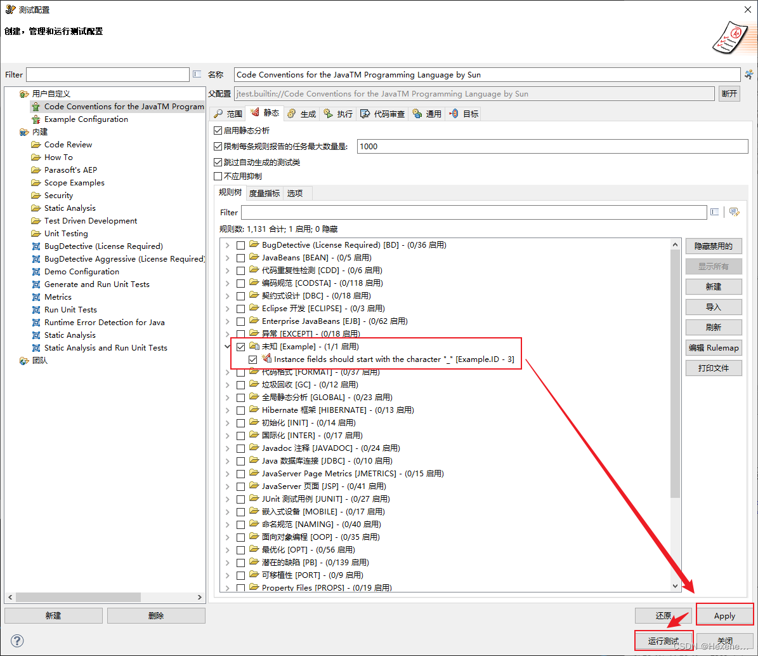Check the JavaBeans [BEAN] rule category checkbox
The height and width of the screenshot is (656, 758).
[240, 257]
